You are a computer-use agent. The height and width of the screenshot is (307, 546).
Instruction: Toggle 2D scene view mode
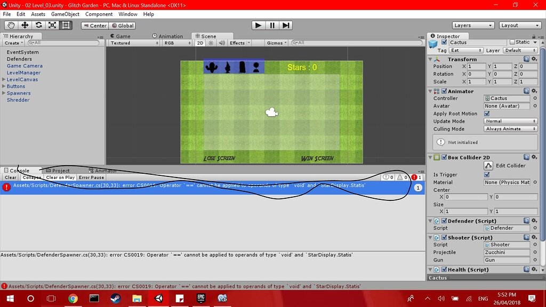(200, 43)
